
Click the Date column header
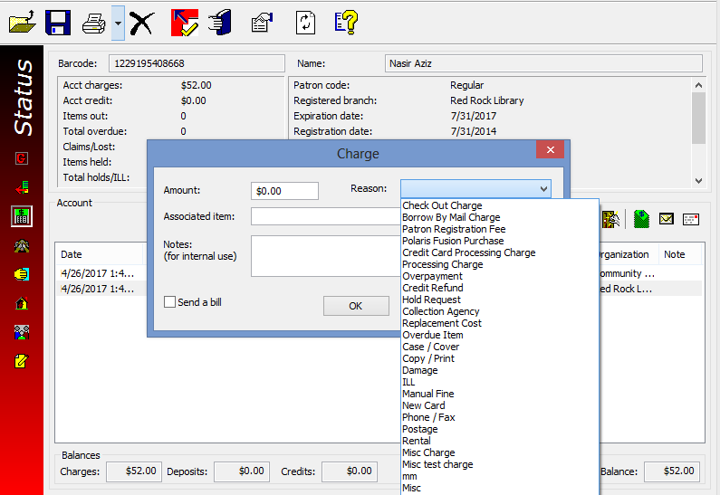(x=72, y=255)
